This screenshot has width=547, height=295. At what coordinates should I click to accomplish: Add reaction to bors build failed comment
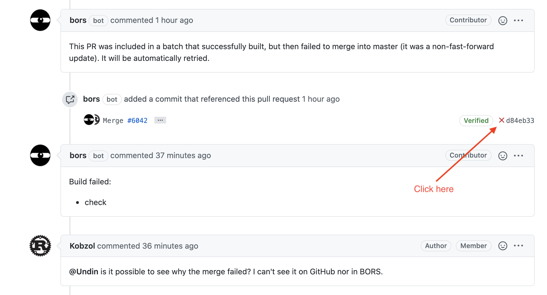[x=503, y=156]
